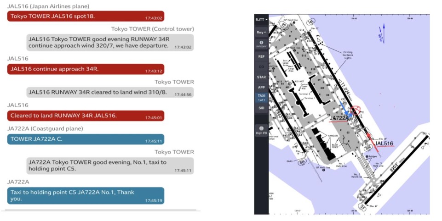This screenshot has width=442, height=221.
Task: Switch to the REF charts tab
Action: [x=261, y=56]
